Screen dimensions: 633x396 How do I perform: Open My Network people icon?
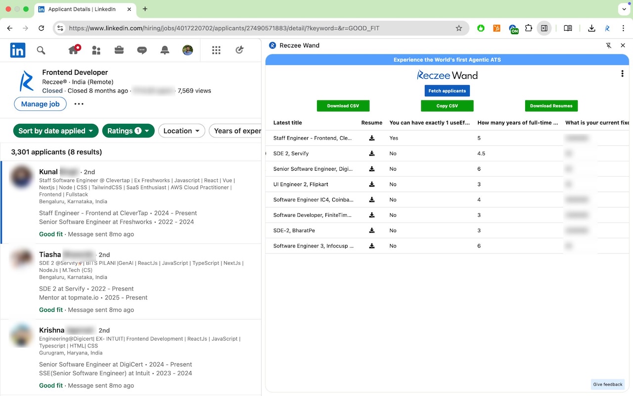click(96, 50)
